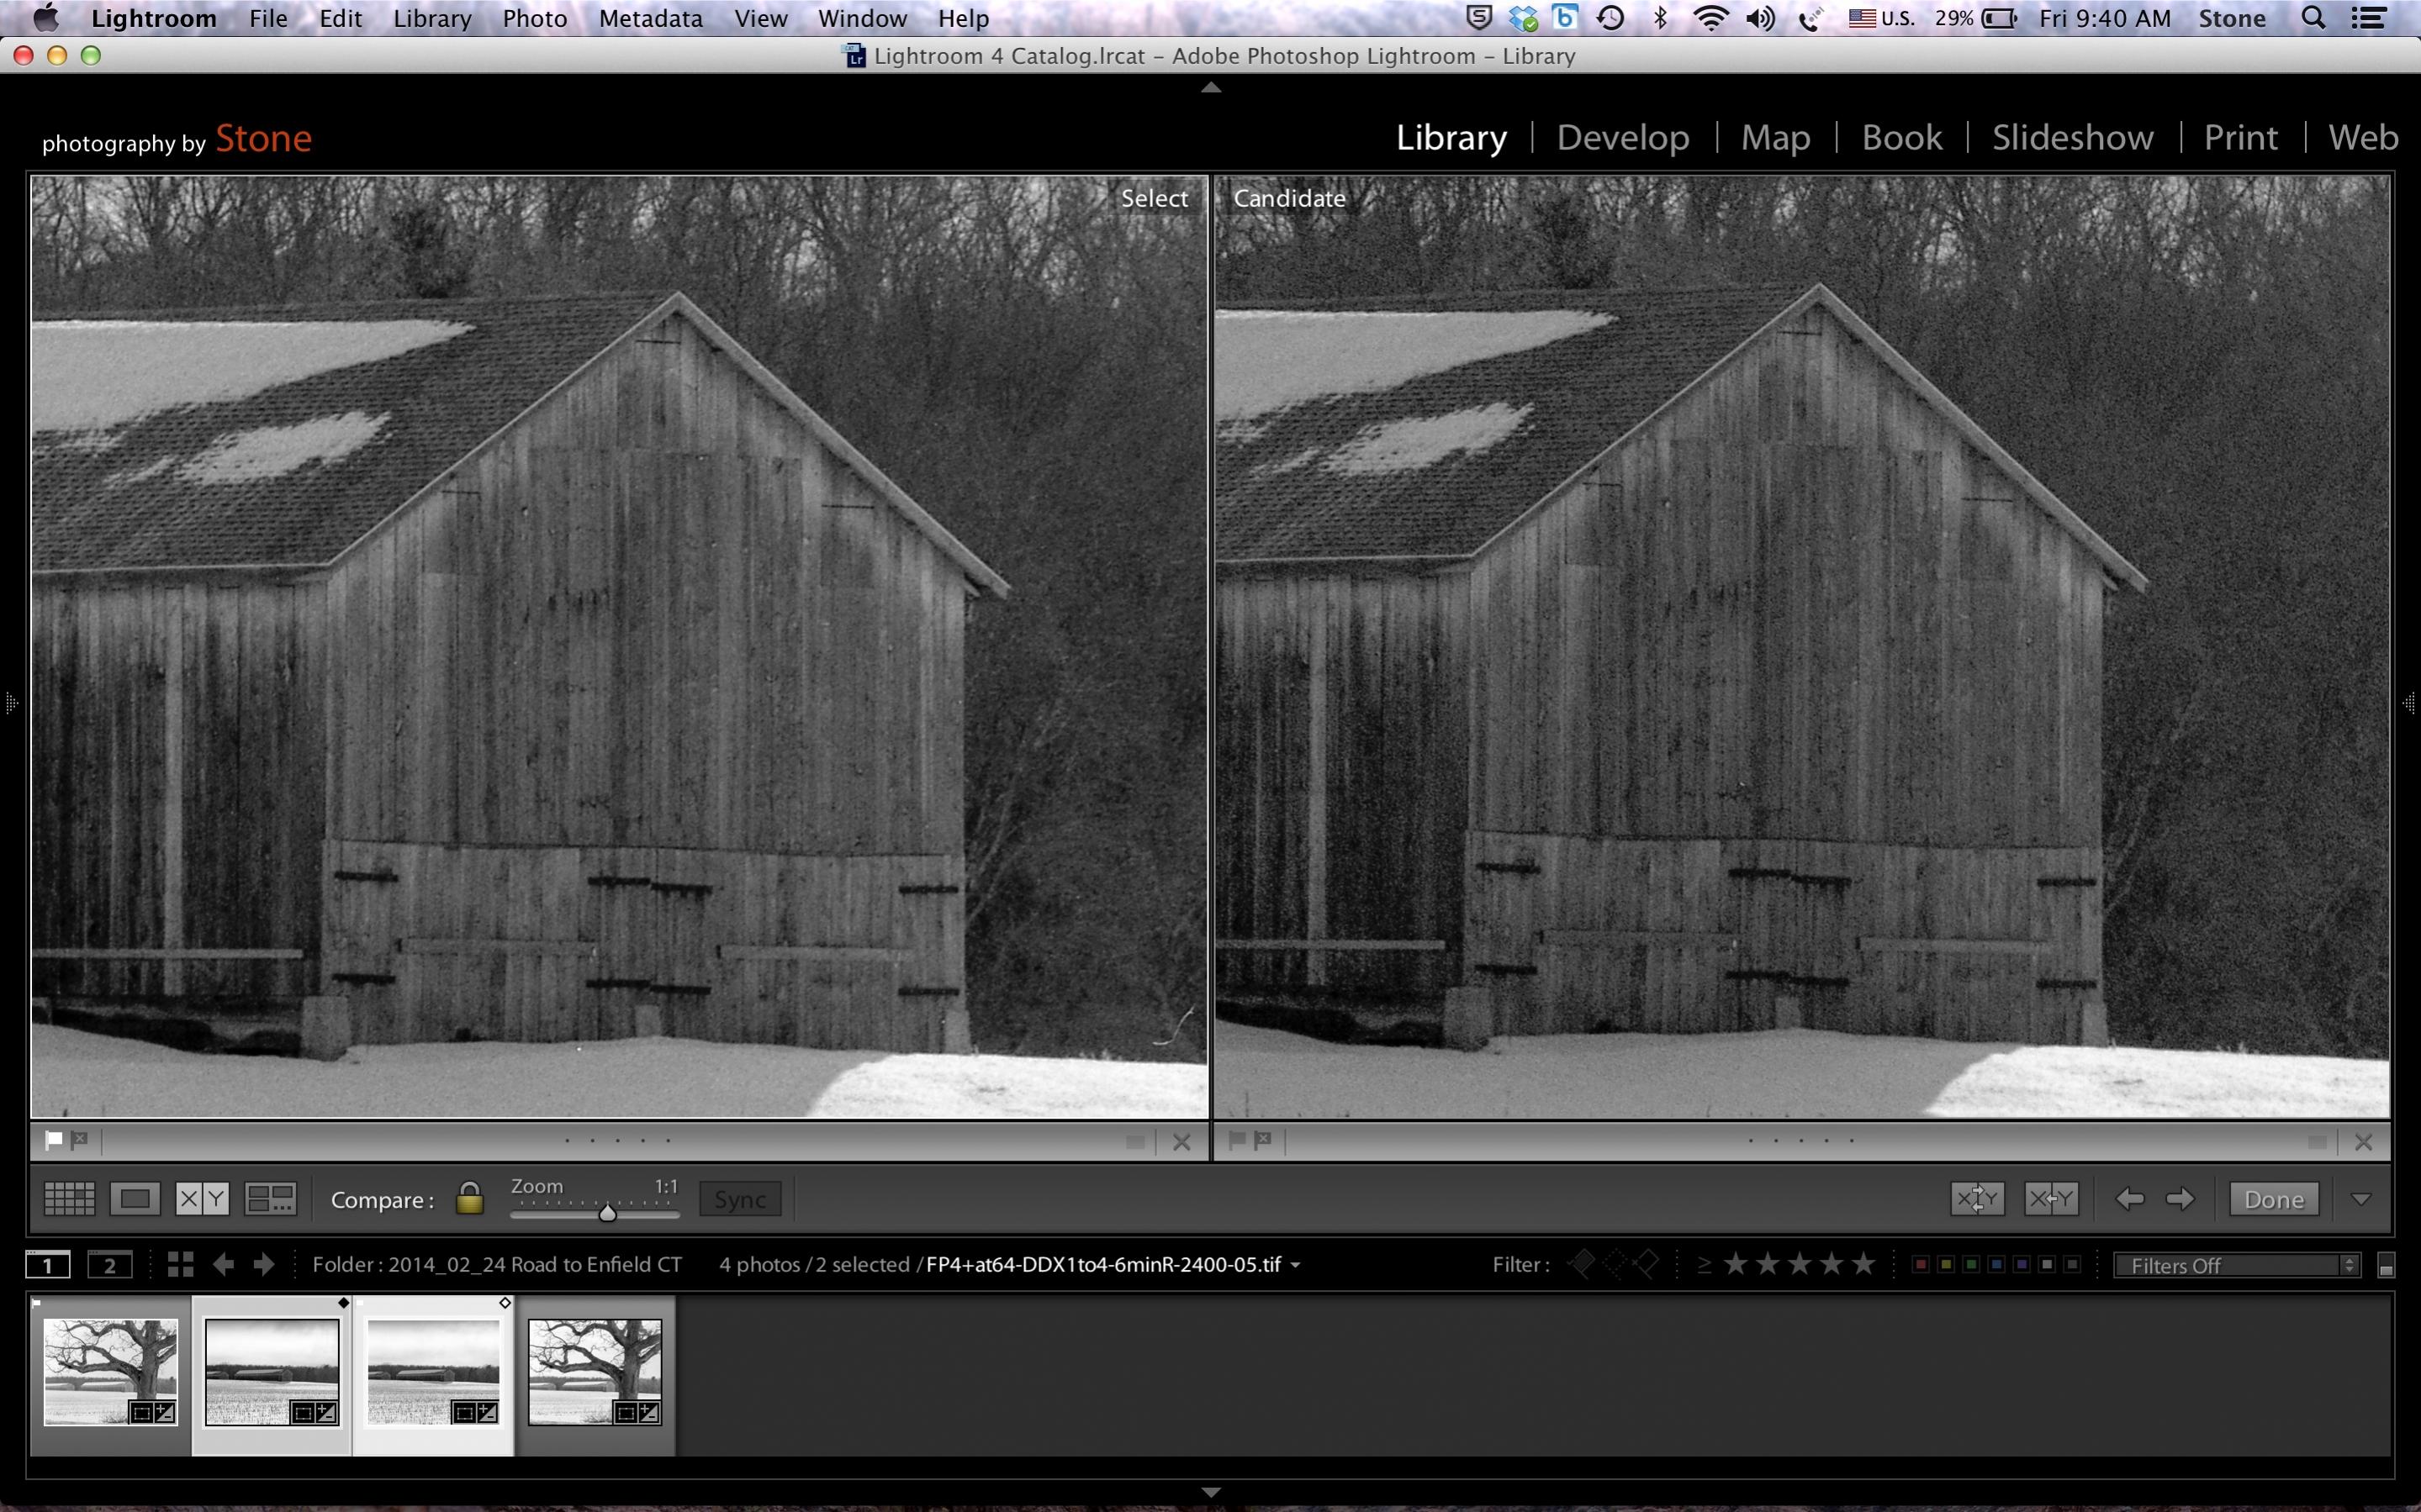Collapse the top module picker panel
The width and height of the screenshot is (2421, 1512).
(1211, 87)
